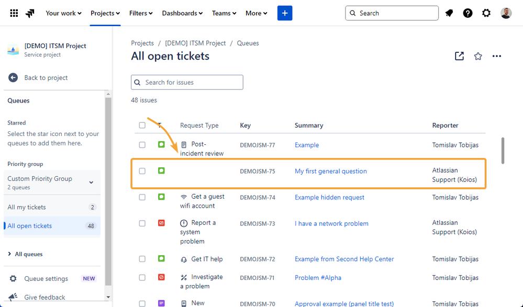The height and width of the screenshot is (307, 523).
Task: Star the All open tickets queue
Action: click(478, 56)
